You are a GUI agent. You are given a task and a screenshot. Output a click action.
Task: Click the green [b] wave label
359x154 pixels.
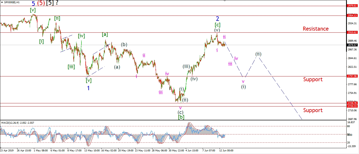181,117
